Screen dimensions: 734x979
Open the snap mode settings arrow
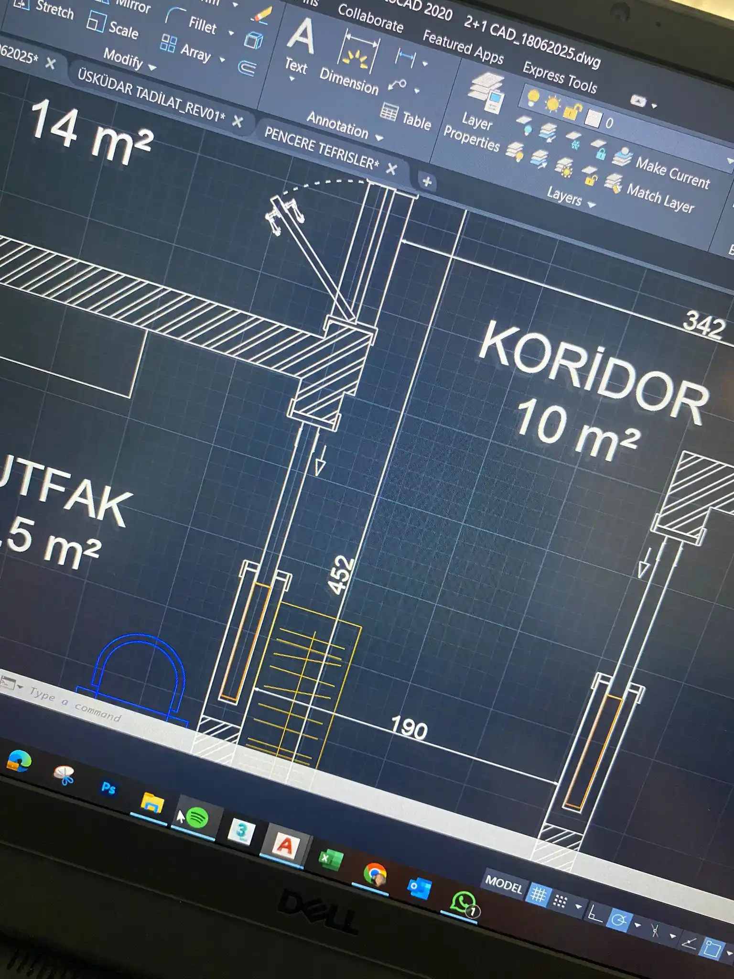click(x=578, y=906)
